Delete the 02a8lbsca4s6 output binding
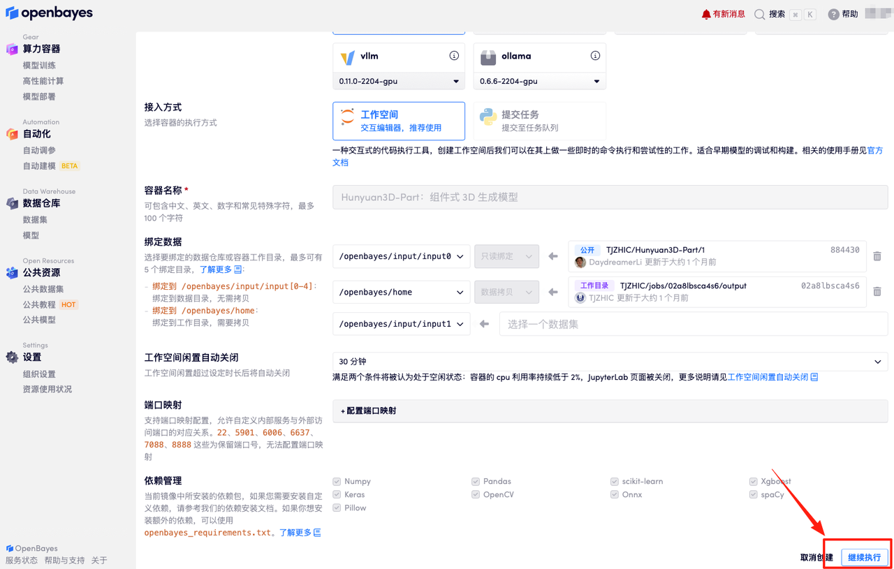The image size is (894, 569). tap(877, 292)
